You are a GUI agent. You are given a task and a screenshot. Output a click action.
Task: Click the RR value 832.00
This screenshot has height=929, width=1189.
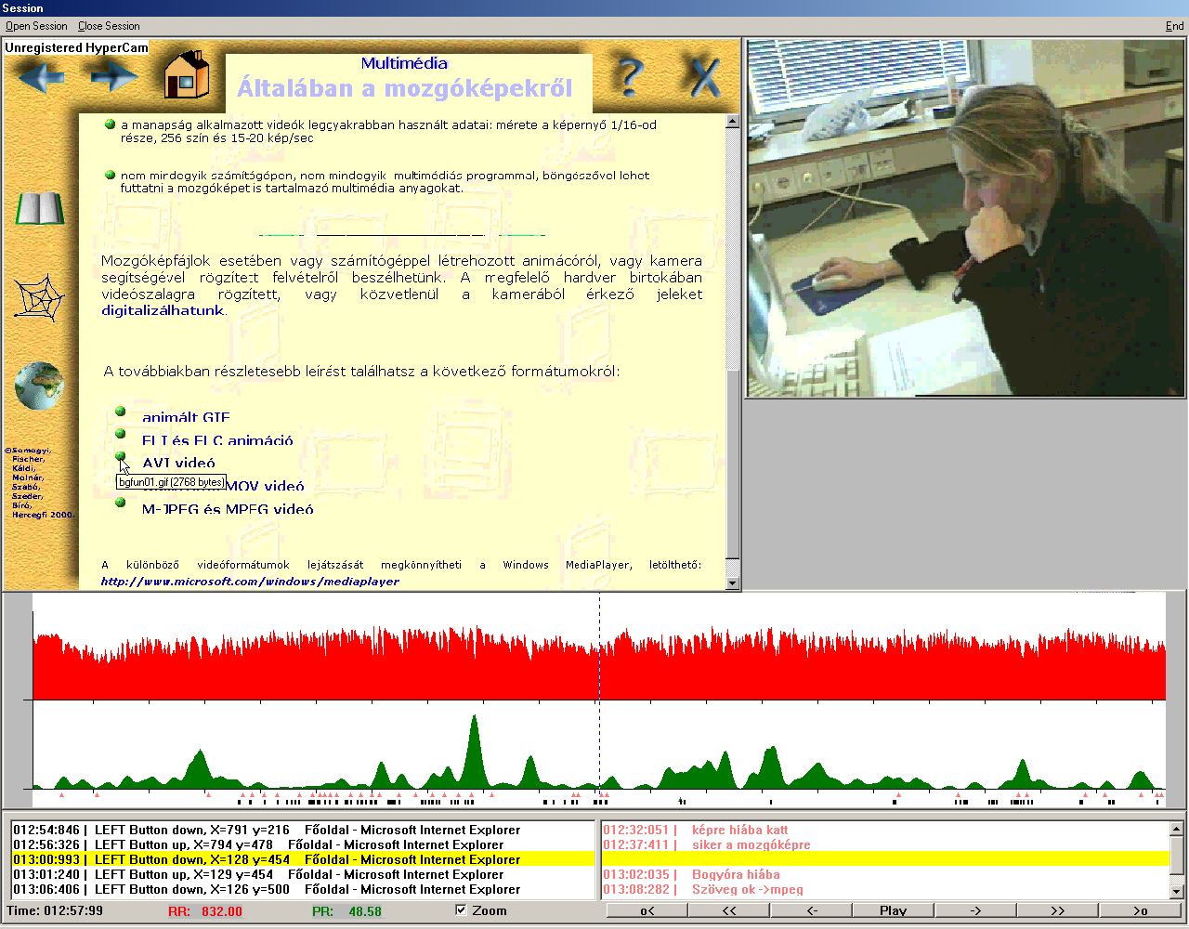click(x=222, y=911)
